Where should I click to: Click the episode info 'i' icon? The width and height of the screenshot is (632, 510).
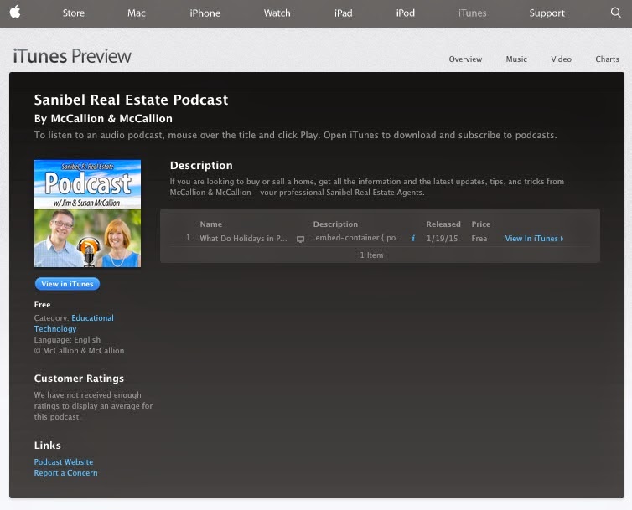pos(413,238)
